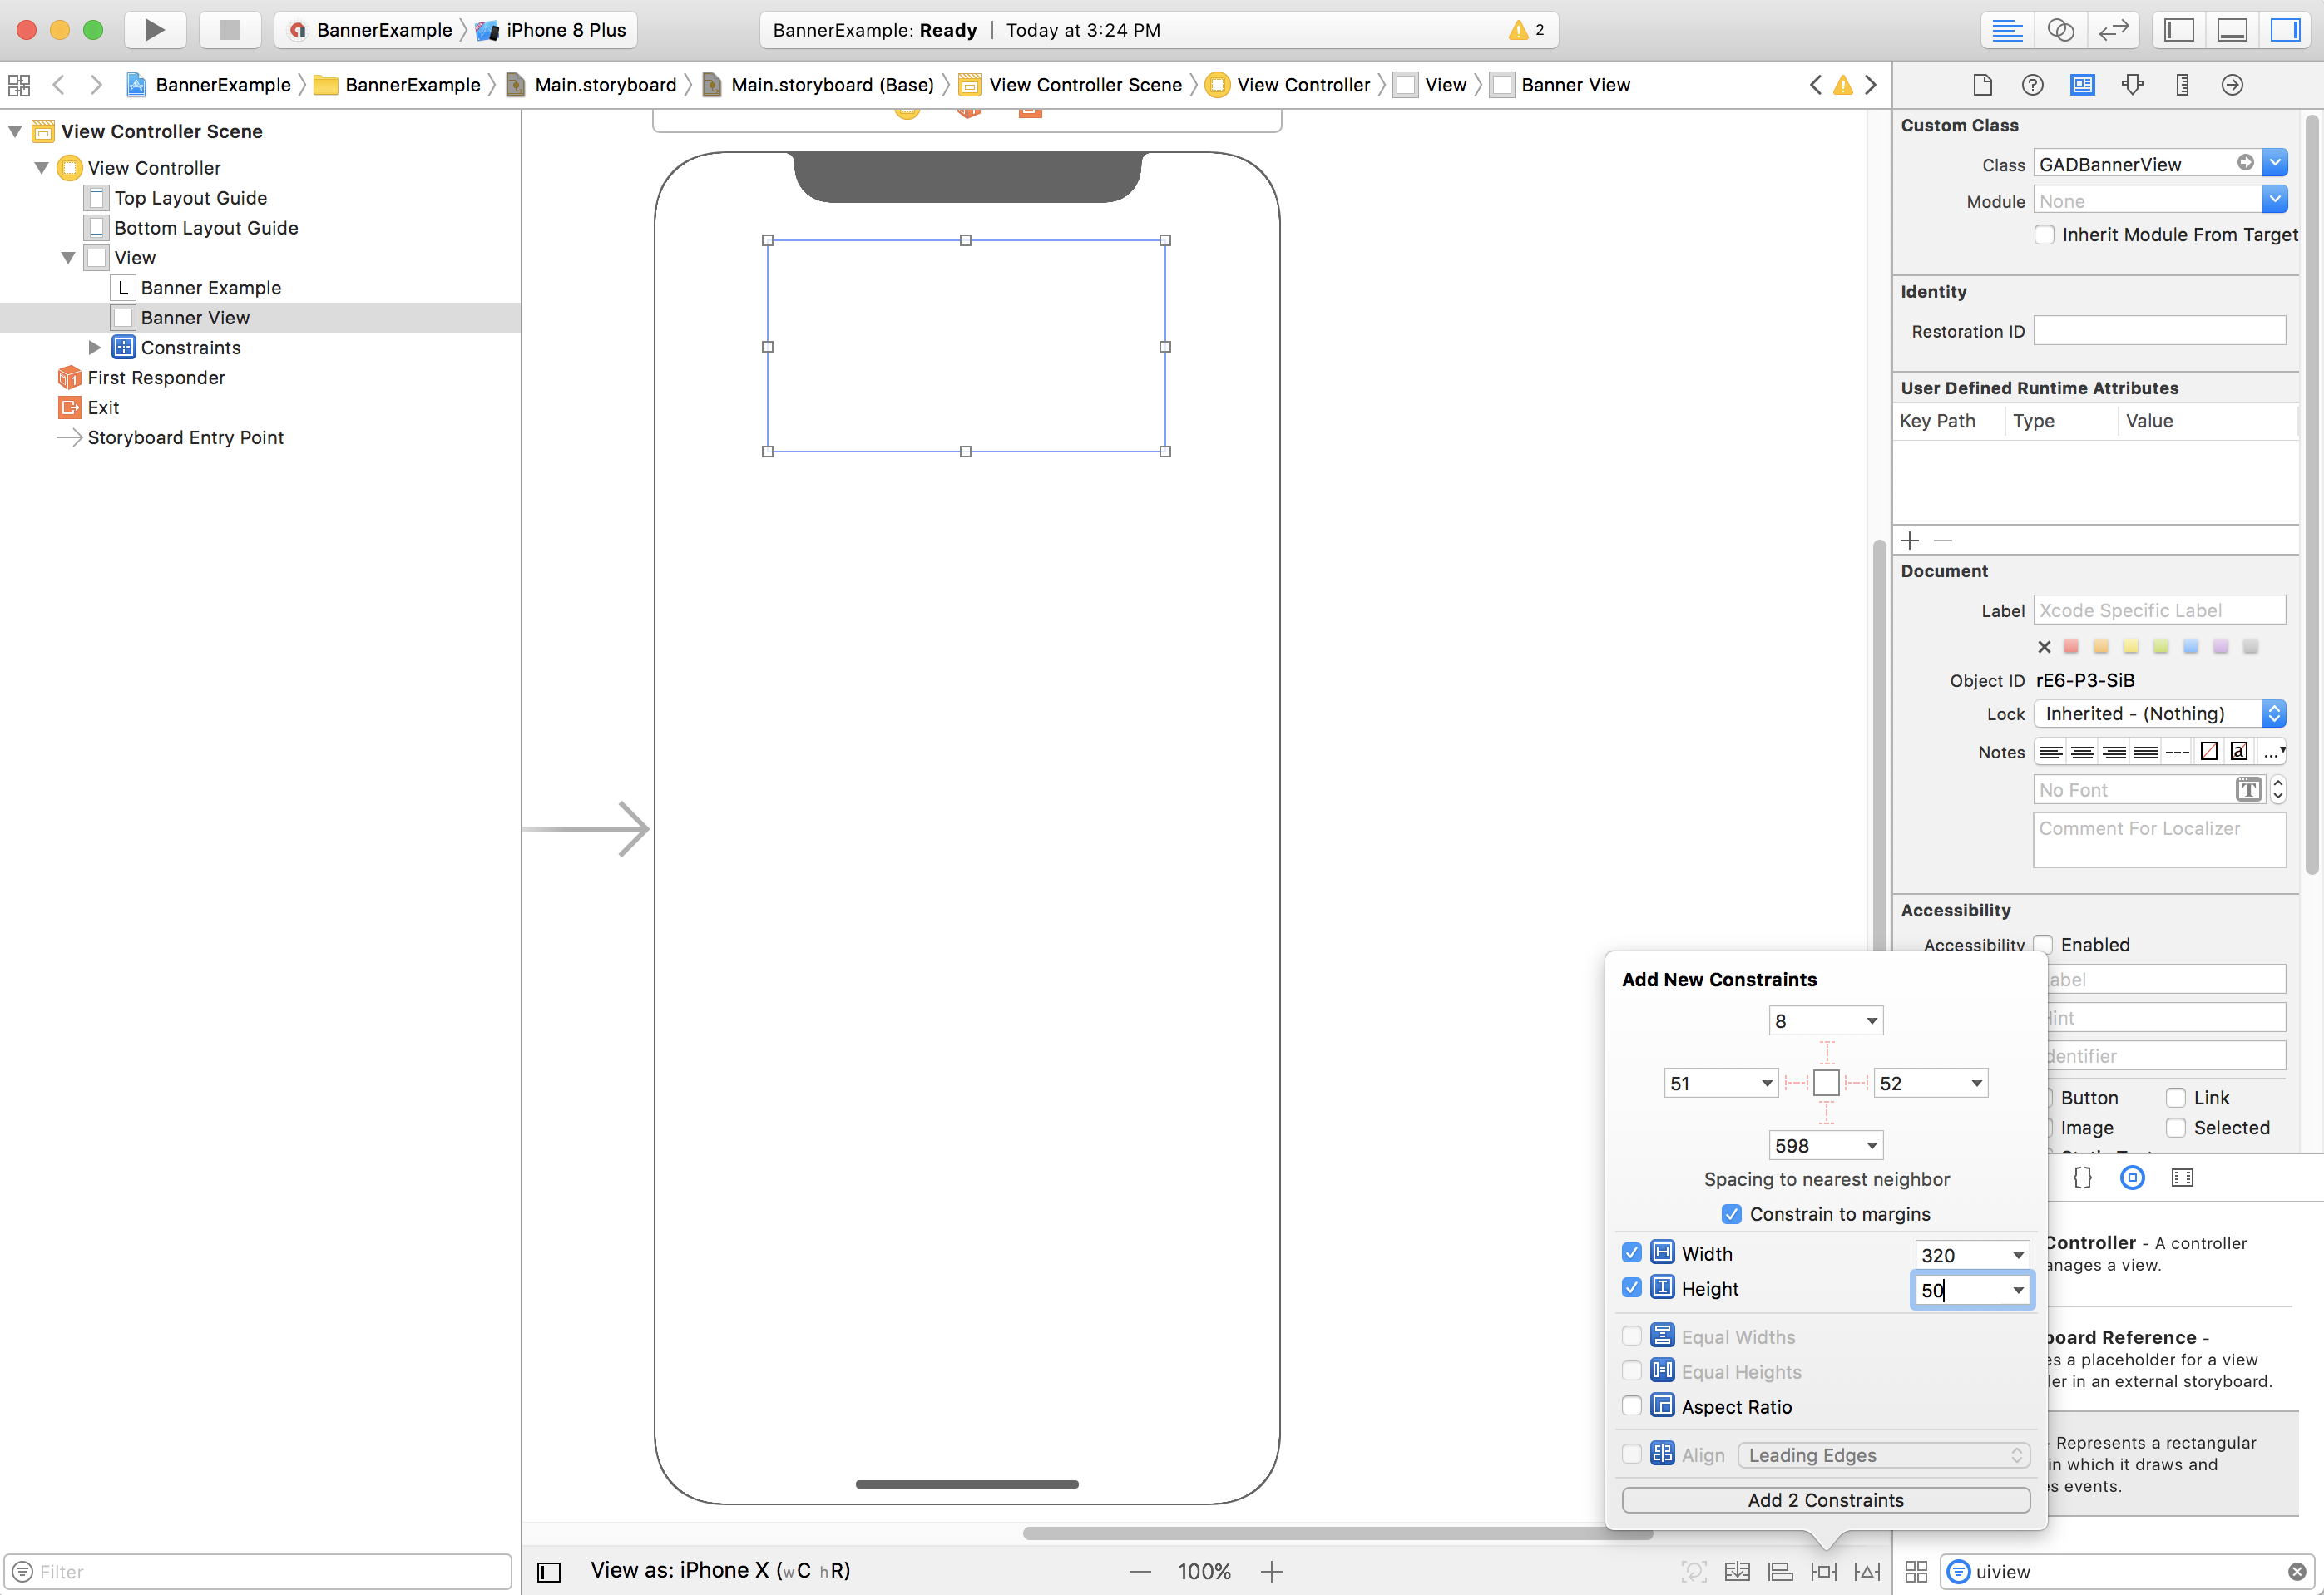Click Add 2 Constraints button
Viewport: 2324px width, 1595px height.
coord(1825,1500)
